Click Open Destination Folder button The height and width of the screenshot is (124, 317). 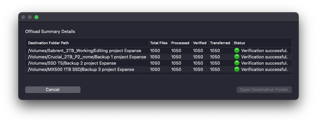264,90
